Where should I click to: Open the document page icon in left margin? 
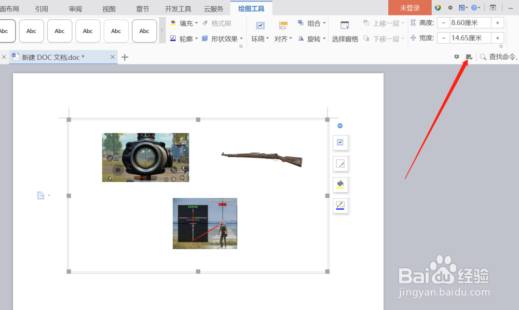point(40,195)
